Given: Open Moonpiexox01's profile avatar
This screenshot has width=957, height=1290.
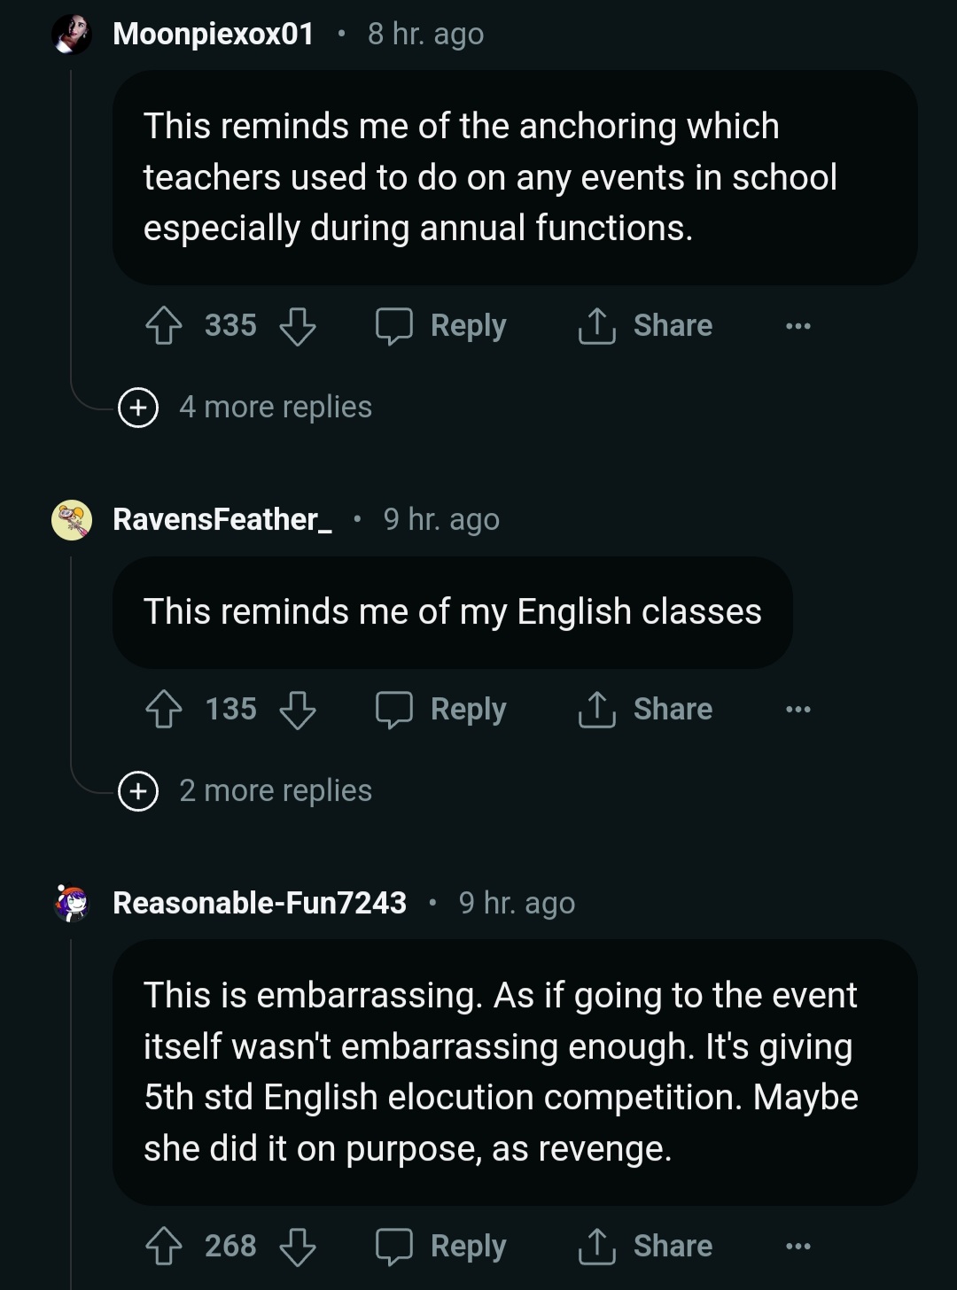Looking at the screenshot, I should (72, 35).
